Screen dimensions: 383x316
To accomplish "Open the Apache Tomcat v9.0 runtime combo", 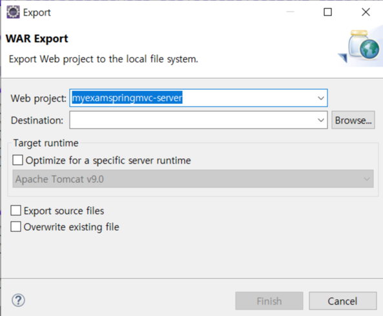I will point(193,179).
